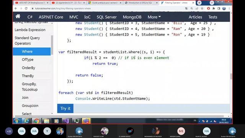Viewport: 245px width, 138px height.
Task: Open the Chrome profile avatar
Action: pos(224,8)
